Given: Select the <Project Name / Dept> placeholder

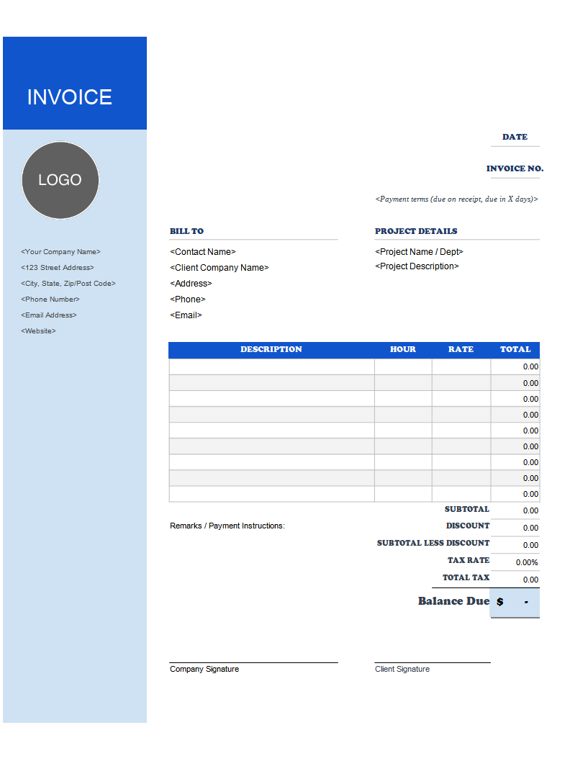Looking at the screenshot, I should 419,252.
